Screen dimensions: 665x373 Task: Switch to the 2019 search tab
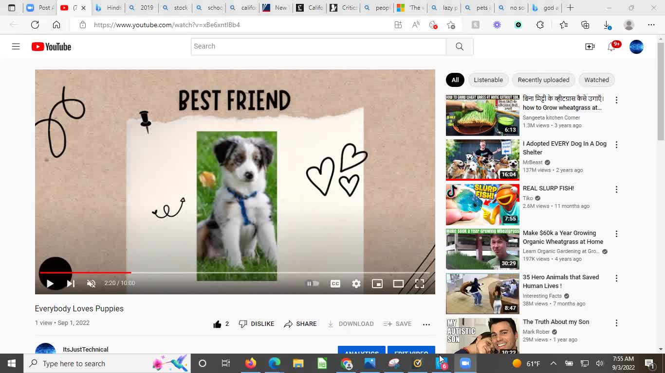[x=141, y=8]
